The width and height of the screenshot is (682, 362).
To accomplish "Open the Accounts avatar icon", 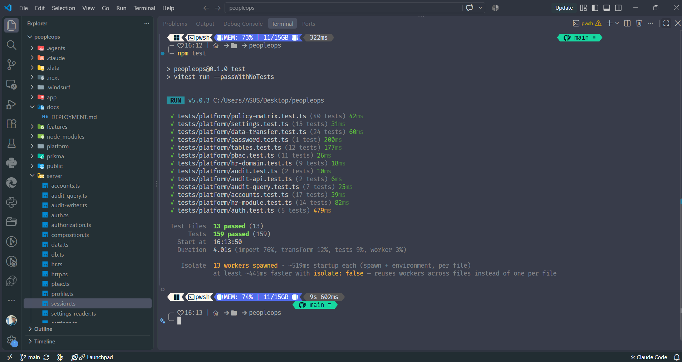I will 11,321.
